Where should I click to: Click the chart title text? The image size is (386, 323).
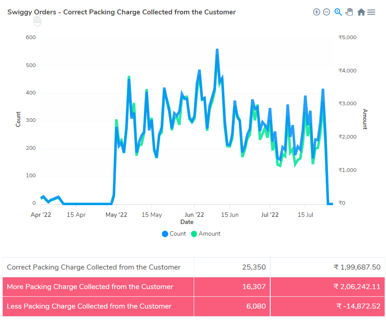121,12
